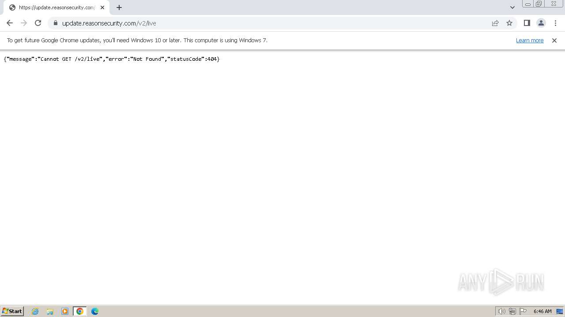The image size is (565, 317).
Task: Open Windows Media Player from taskbar
Action: coord(65,311)
